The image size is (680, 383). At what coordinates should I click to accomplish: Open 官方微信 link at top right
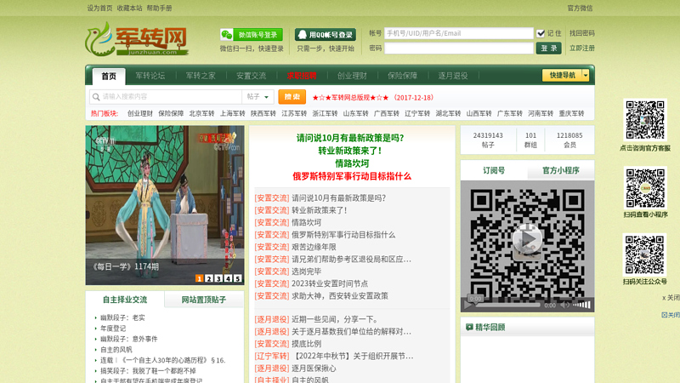pos(580,8)
